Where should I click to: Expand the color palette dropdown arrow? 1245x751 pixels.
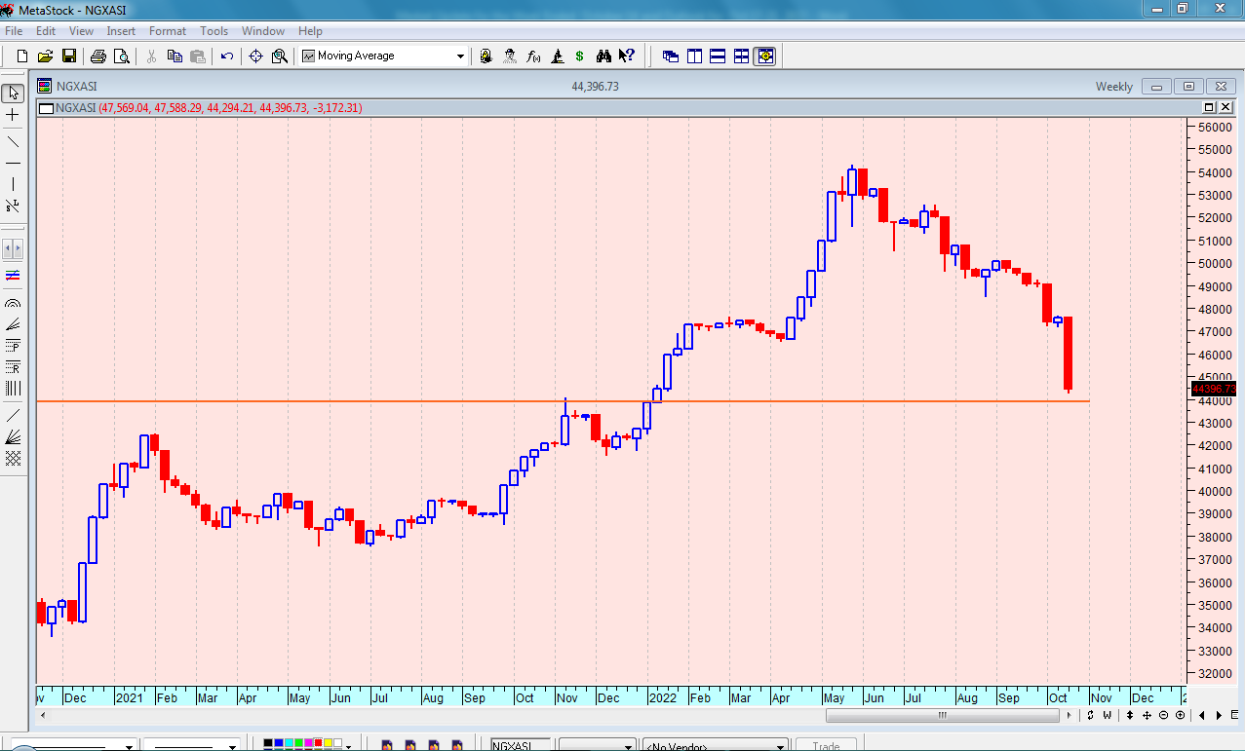click(x=349, y=745)
